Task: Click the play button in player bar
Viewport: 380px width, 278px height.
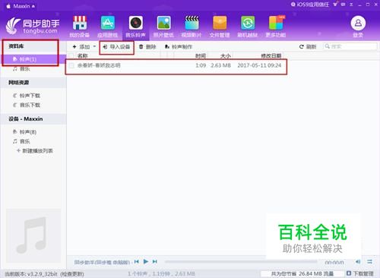Action: coord(146,261)
